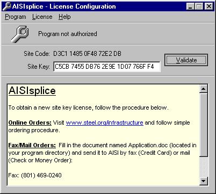The image size is (216, 194).
Task: Open the Help menu
Action: click(64, 17)
